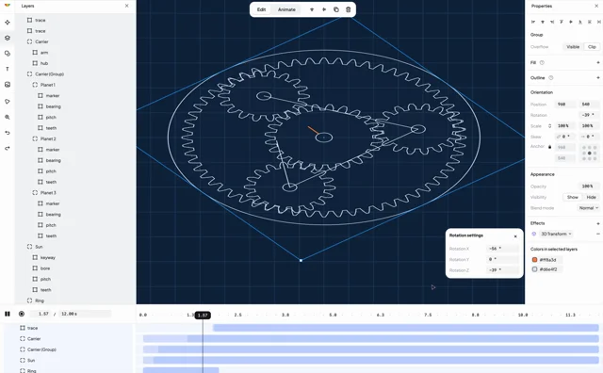The height and width of the screenshot is (373, 603).
Task: Click the Opacity 100% field
Action: click(x=588, y=186)
